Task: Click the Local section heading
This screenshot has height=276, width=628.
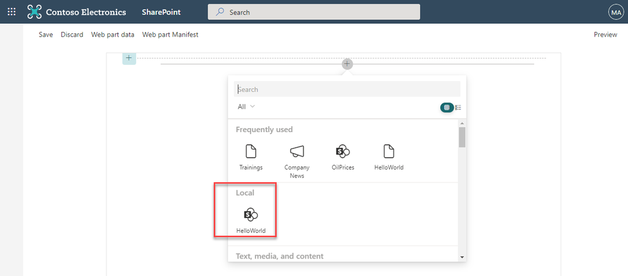Action: 245,193
